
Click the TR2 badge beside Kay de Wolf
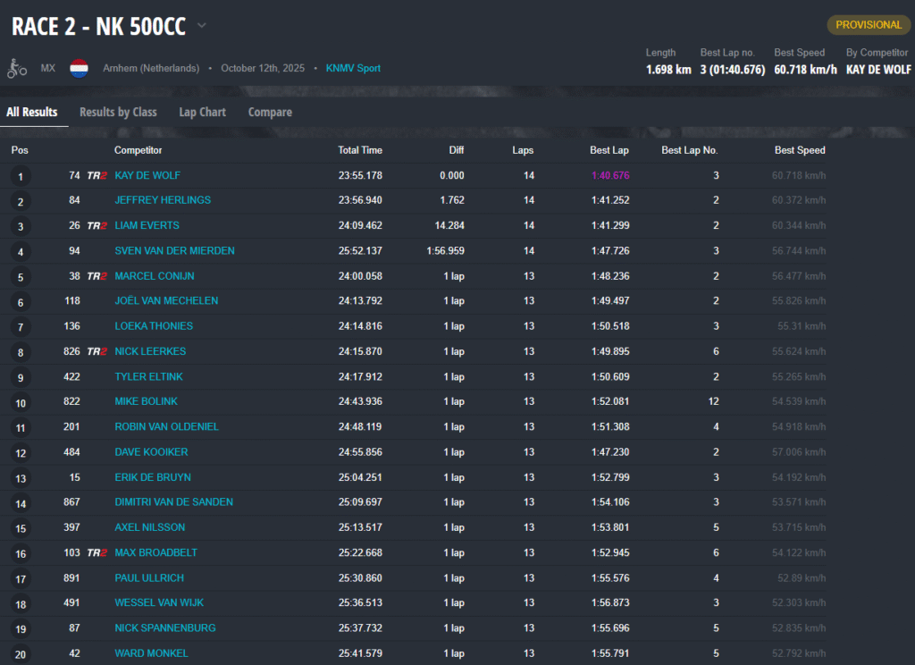pos(97,176)
